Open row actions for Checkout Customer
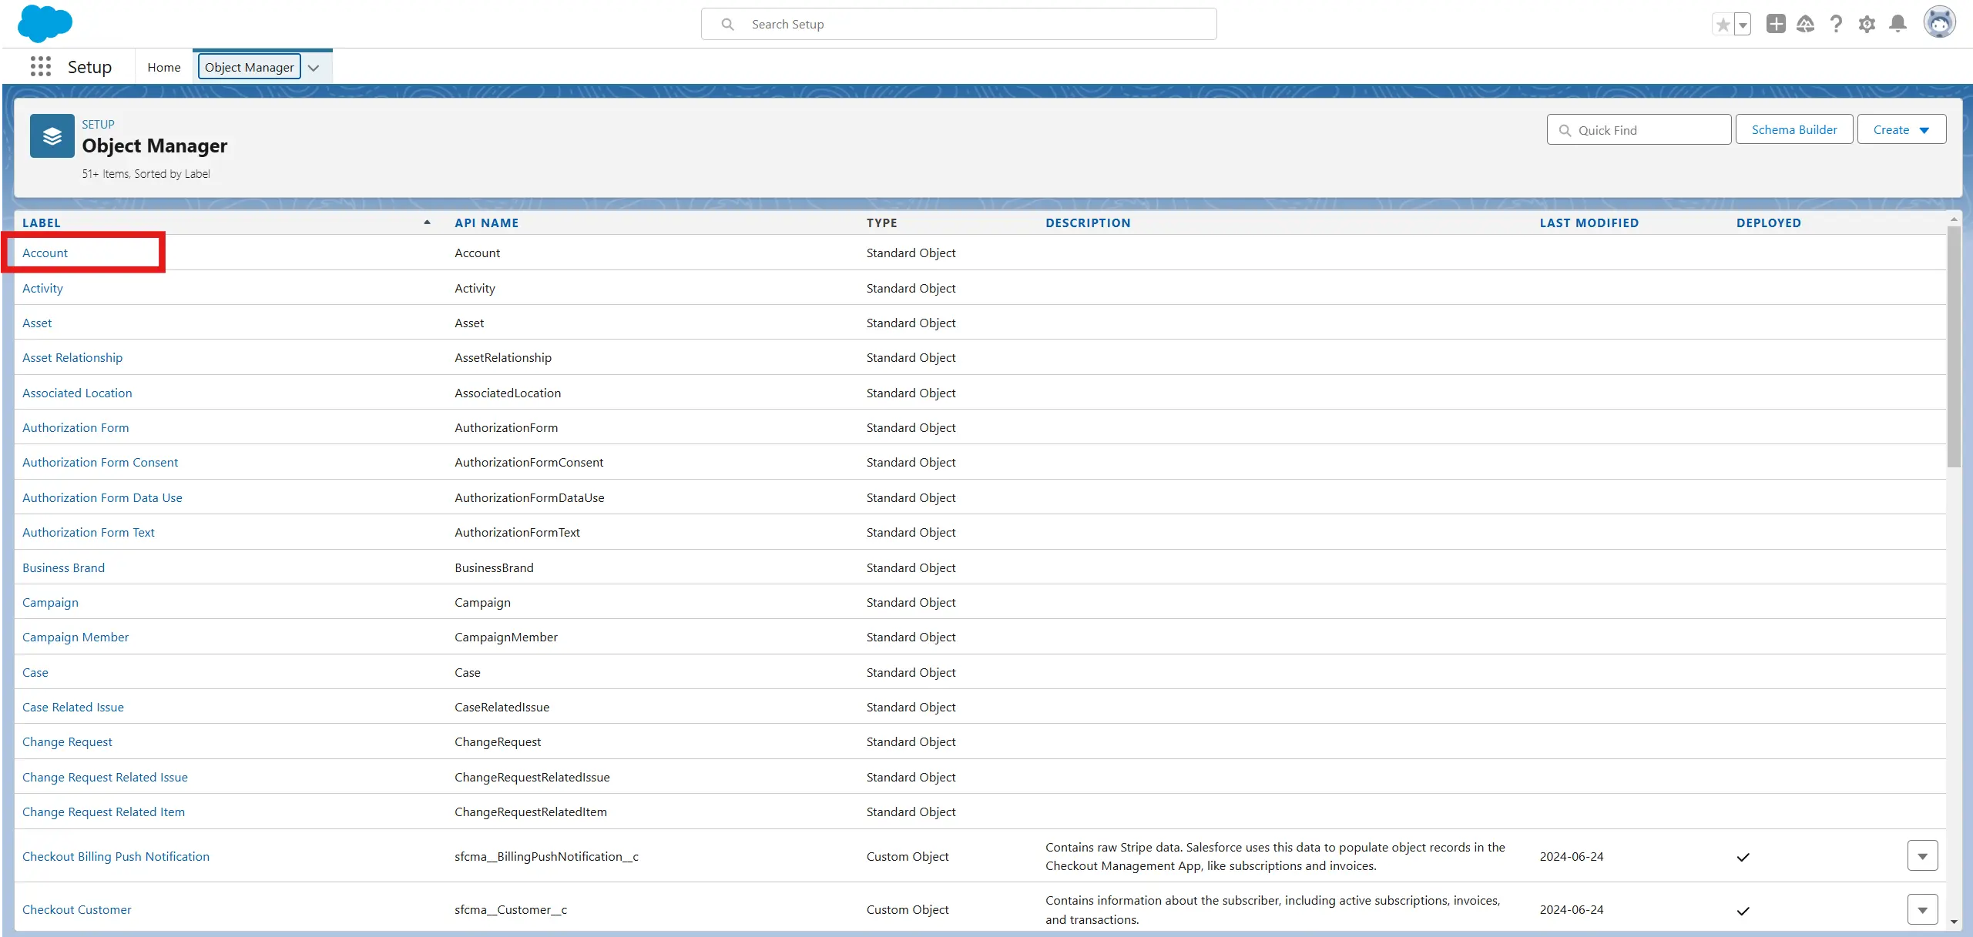The height and width of the screenshot is (937, 1973). 1922,909
